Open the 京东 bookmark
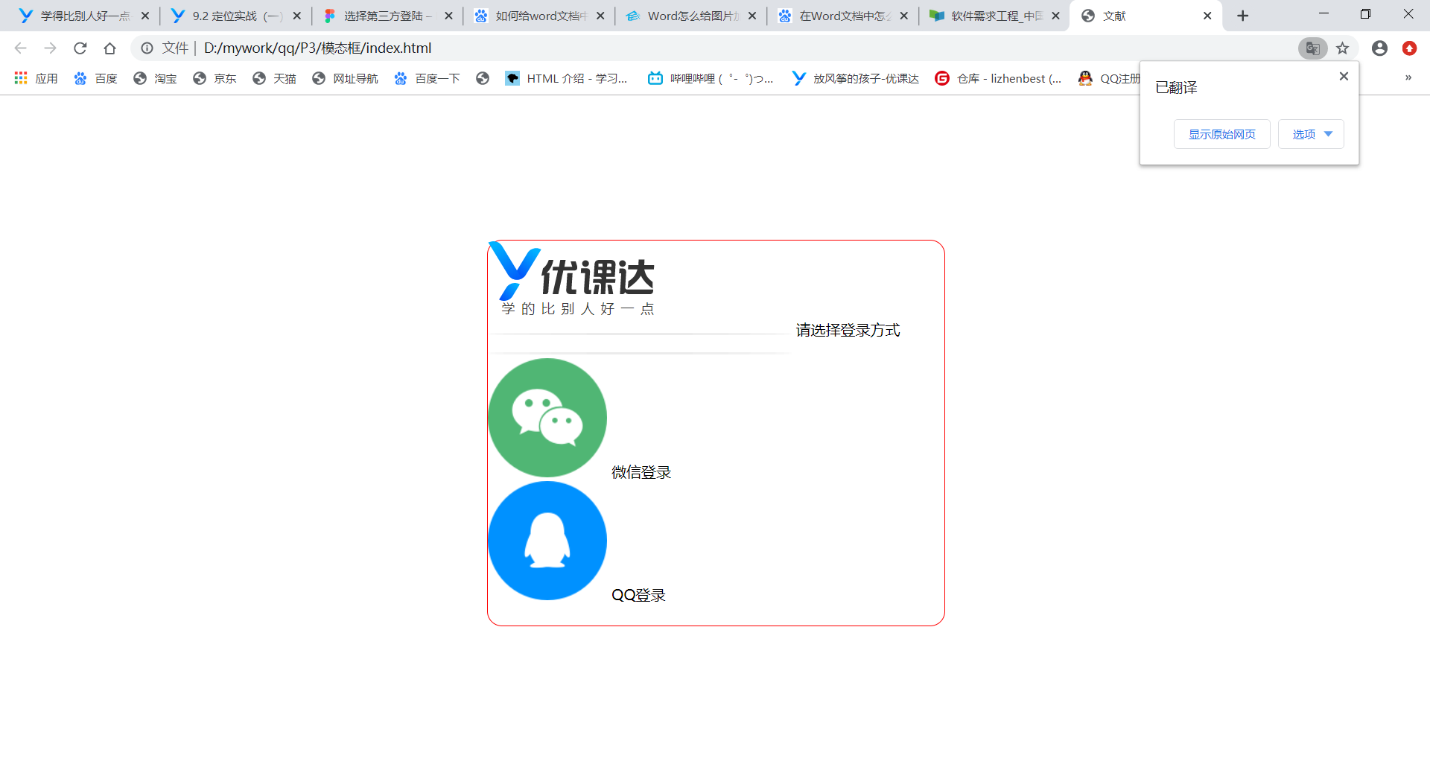This screenshot has height=767, width=1430. 214,78
